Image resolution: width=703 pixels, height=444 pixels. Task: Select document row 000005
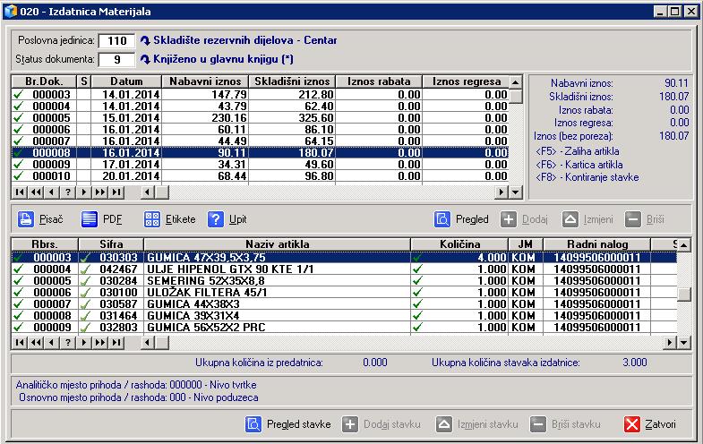click(260, 118)
